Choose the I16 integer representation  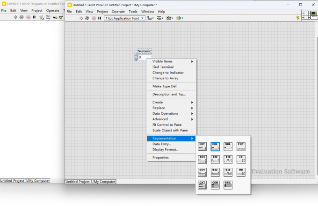228,159
